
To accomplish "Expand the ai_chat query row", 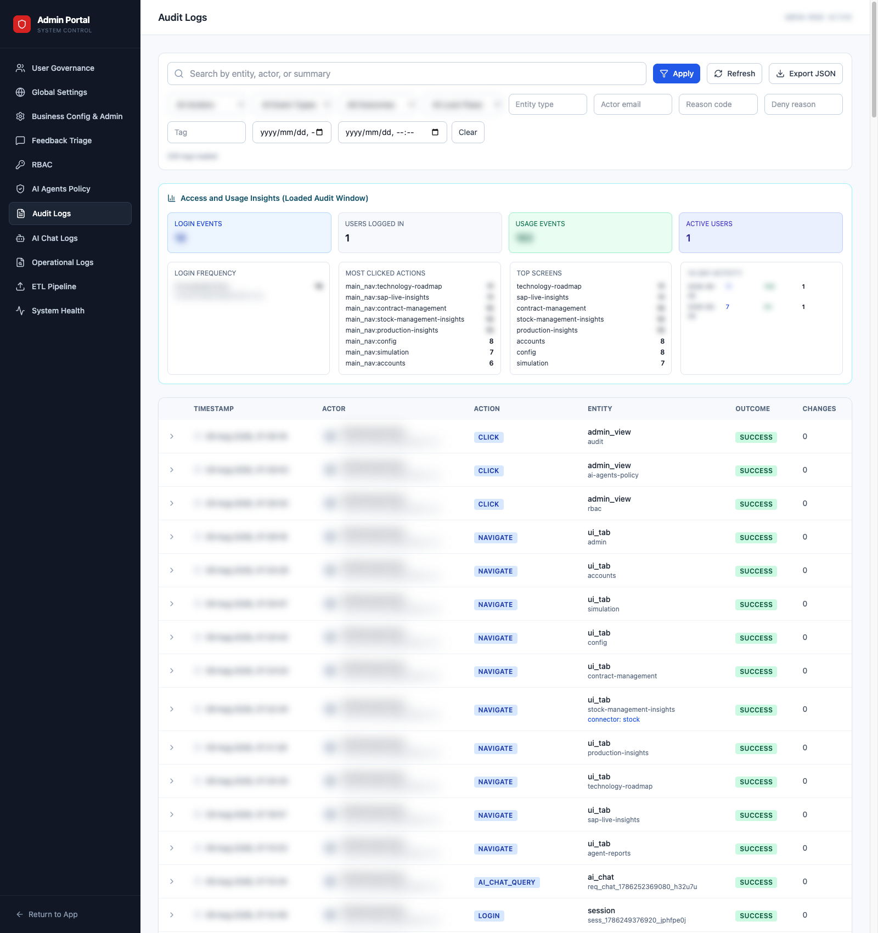I will point(172,881).
